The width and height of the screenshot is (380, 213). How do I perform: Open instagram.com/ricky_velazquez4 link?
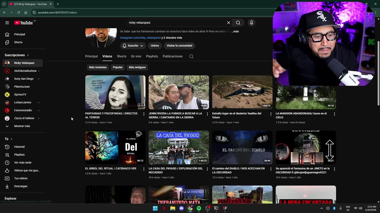(x=140, y=38)
